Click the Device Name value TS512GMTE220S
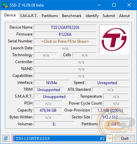 coord(65,28)
